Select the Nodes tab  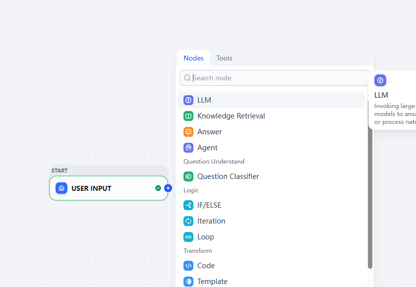(193, 58)
